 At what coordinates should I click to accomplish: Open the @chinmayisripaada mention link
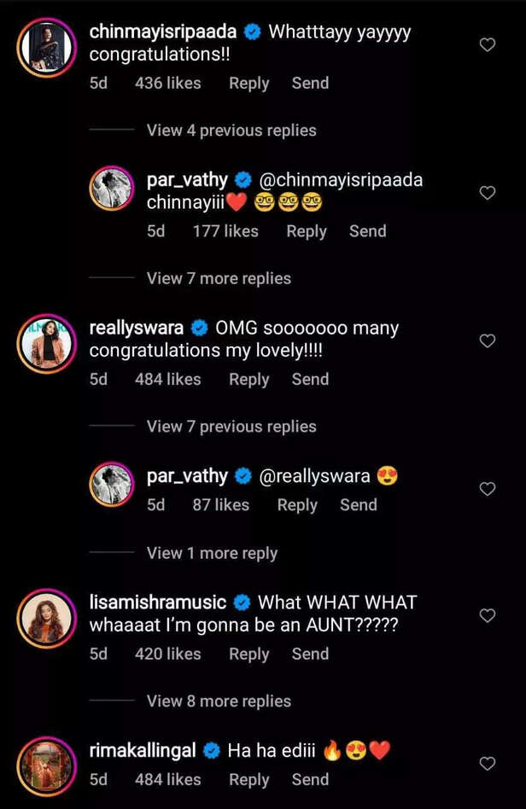(x=343, y=179)
